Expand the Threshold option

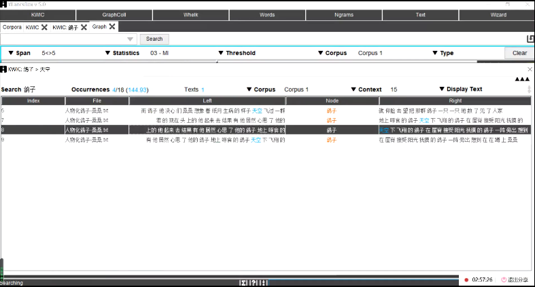[x=237, y=53]
